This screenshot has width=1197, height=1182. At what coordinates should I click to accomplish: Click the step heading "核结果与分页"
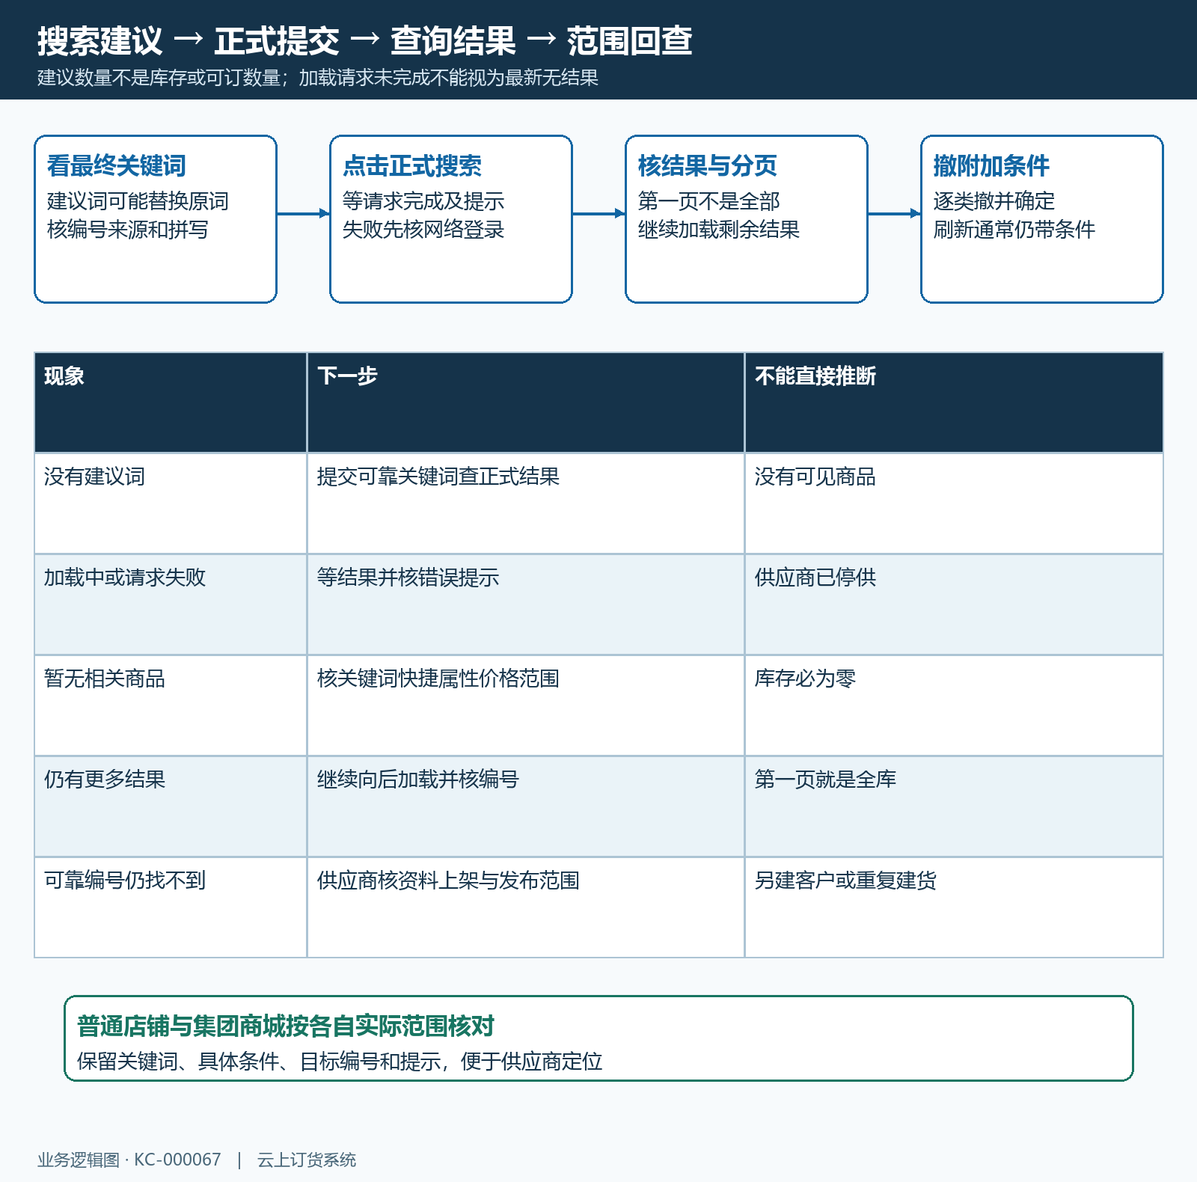coord(707,165)
